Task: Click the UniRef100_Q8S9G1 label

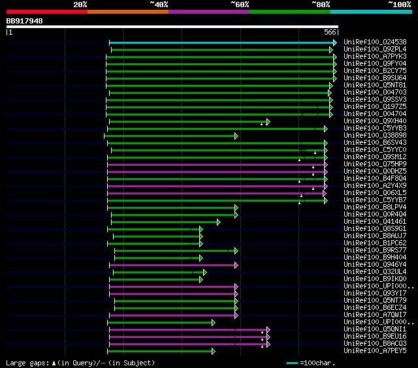Action: (375, 229)
